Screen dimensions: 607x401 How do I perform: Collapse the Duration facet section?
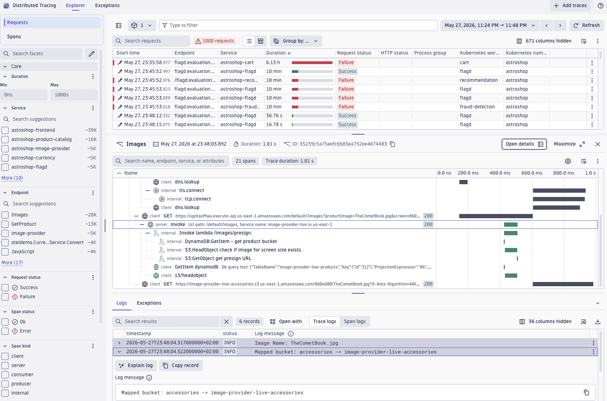[x=5, y=77]
